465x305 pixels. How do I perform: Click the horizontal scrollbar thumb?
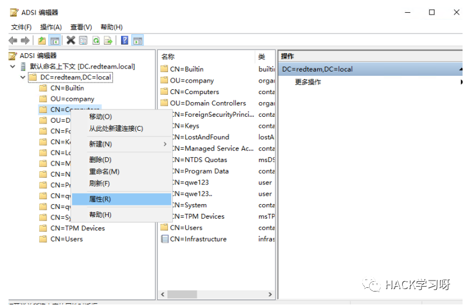coord(182,295)
